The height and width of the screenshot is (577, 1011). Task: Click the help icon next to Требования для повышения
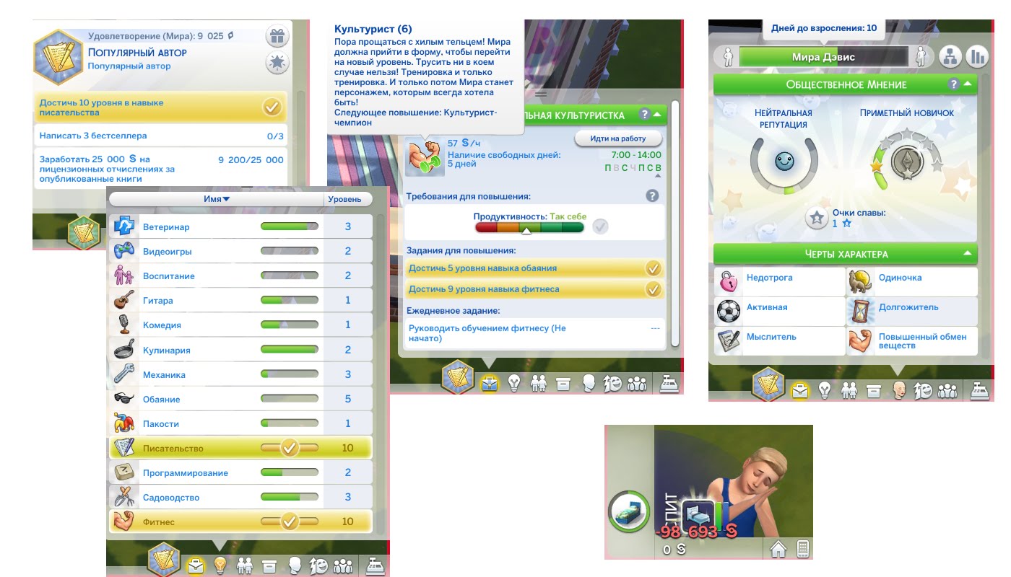(x=652, y=195)
